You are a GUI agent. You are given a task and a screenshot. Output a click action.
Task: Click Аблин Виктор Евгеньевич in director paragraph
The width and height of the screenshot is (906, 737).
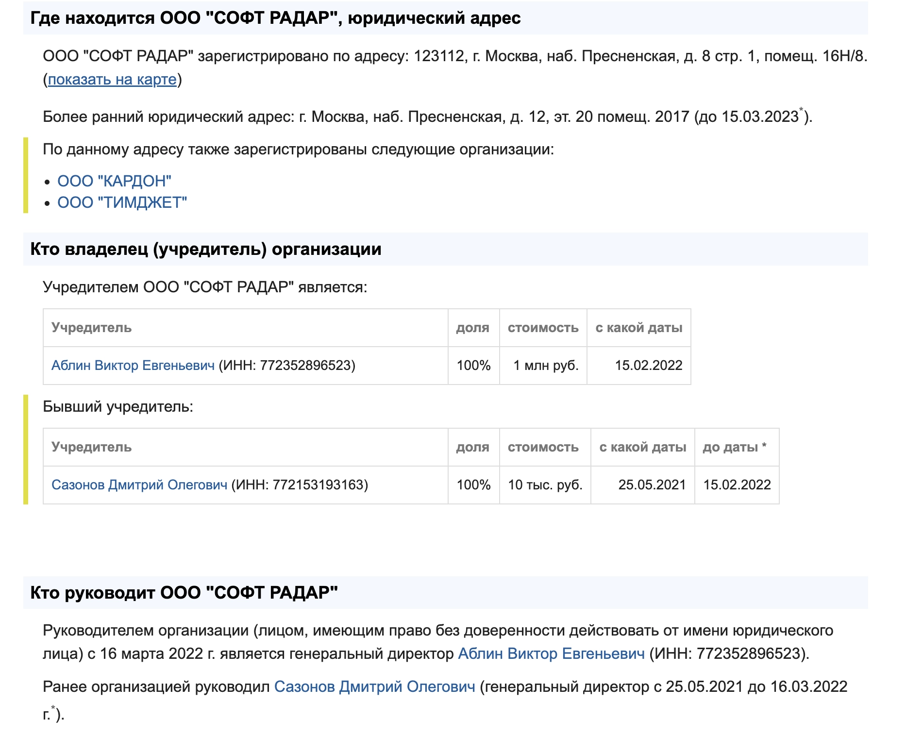click(x=551, y=652)
